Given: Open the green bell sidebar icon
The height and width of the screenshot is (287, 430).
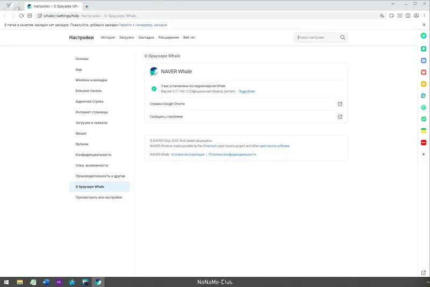Looking at the screenshot, I should coord(424,48).
